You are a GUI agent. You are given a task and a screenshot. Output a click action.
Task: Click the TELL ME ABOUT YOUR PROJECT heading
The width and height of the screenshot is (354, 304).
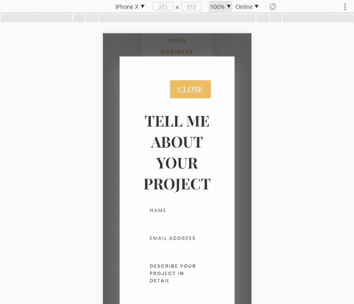tap(177, 152)
